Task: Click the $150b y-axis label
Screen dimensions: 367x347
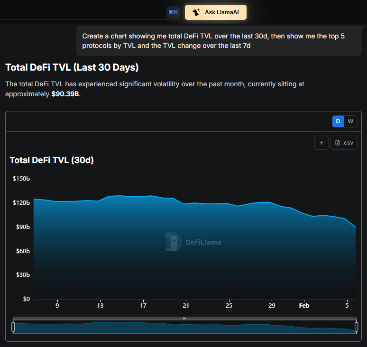Action: [x=21, y=179]
